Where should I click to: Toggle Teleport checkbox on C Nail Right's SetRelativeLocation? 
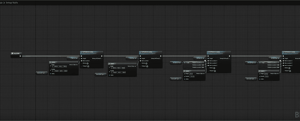pos(147,66)
